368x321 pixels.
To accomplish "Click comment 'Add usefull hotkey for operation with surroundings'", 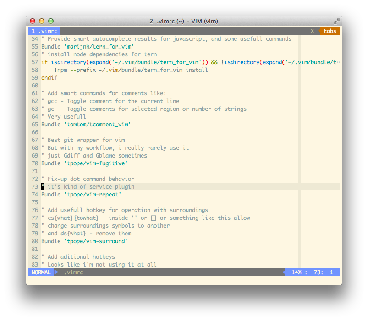I will pyautogui.click(x=128, y=210).
